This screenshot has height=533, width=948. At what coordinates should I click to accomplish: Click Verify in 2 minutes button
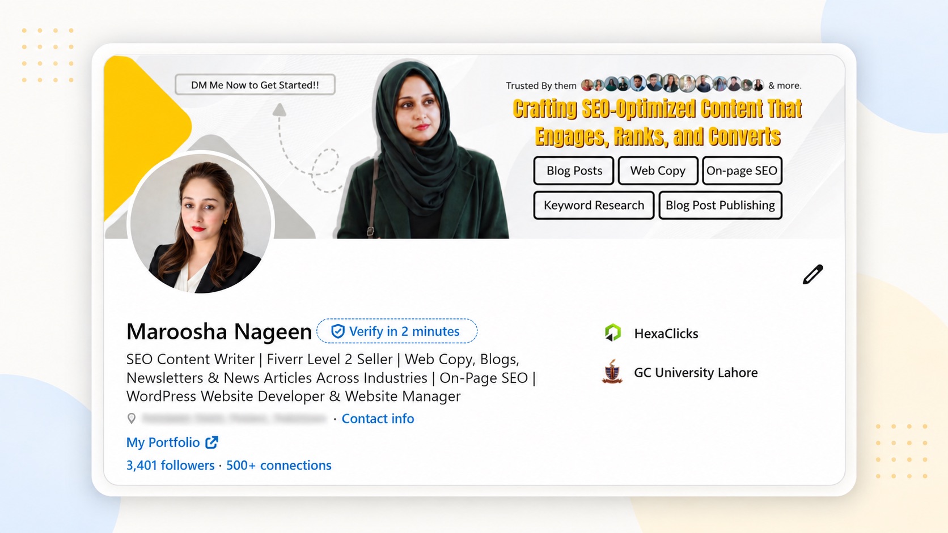point(397,331)
